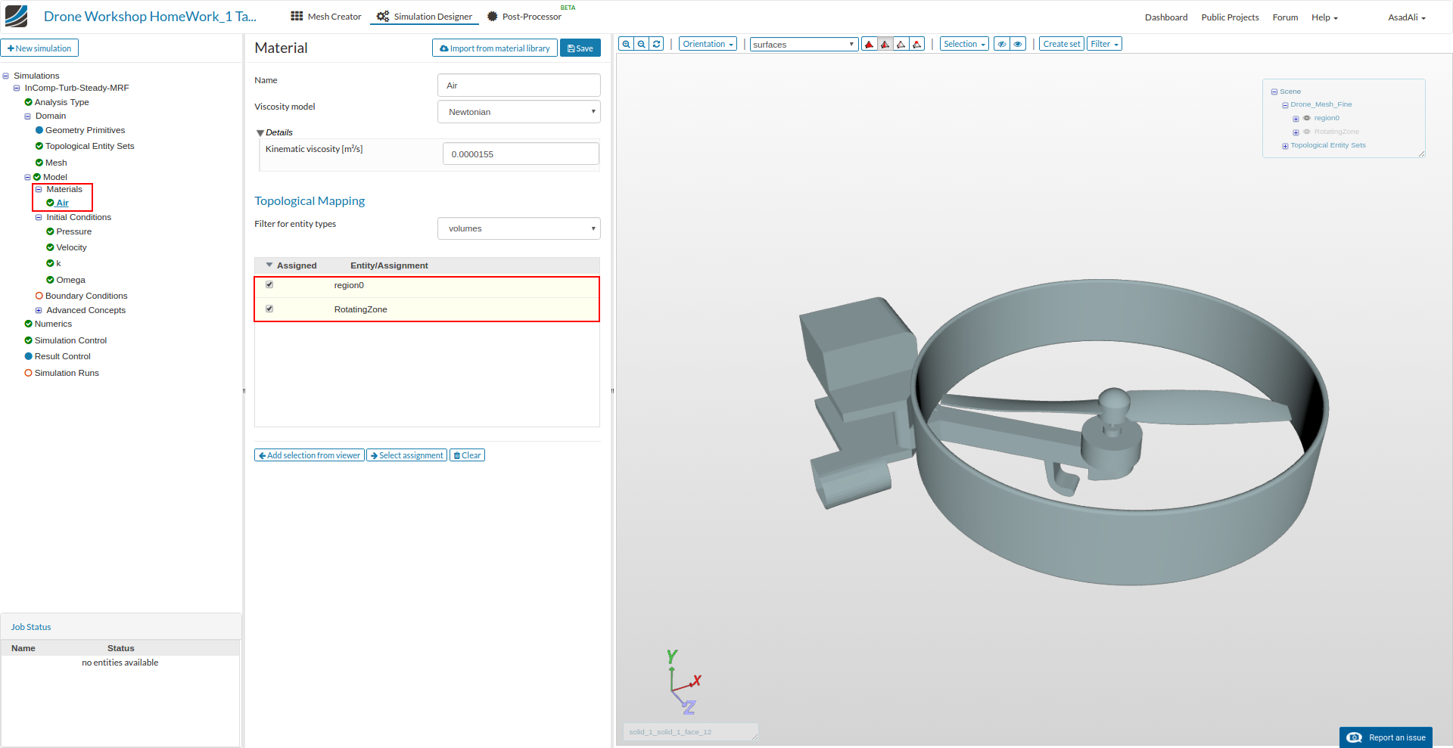The width and height of the screenshot is (1453, 748).
Task: Reset the 3D view with refresh icon
Action: 657,45
